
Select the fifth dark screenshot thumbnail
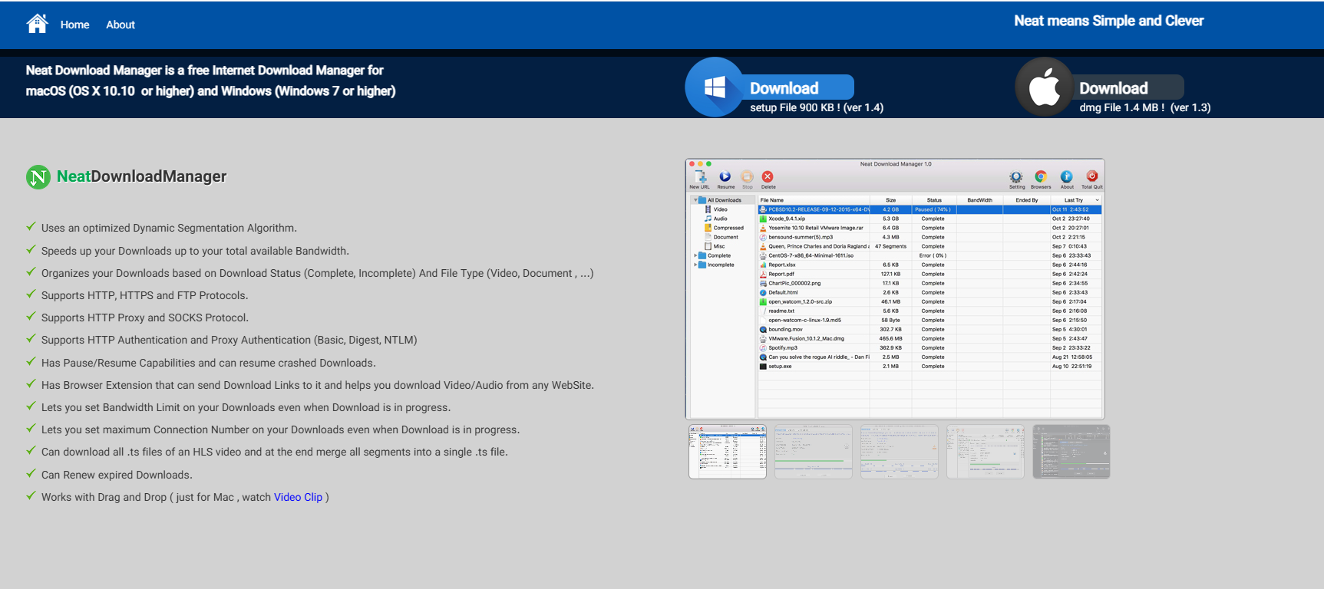1071,452
